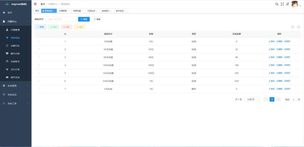Switch to the 代码生成 tab
Screen dimensions: 304x147
tap(92, 11)
